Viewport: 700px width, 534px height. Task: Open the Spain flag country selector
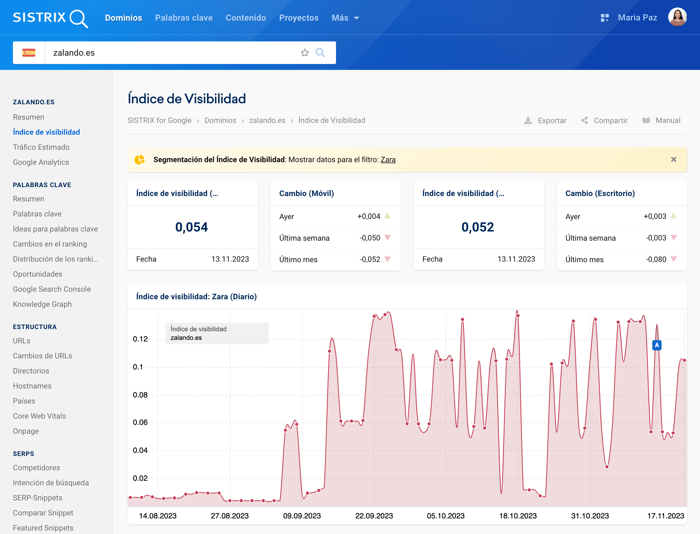pos(29,53)
